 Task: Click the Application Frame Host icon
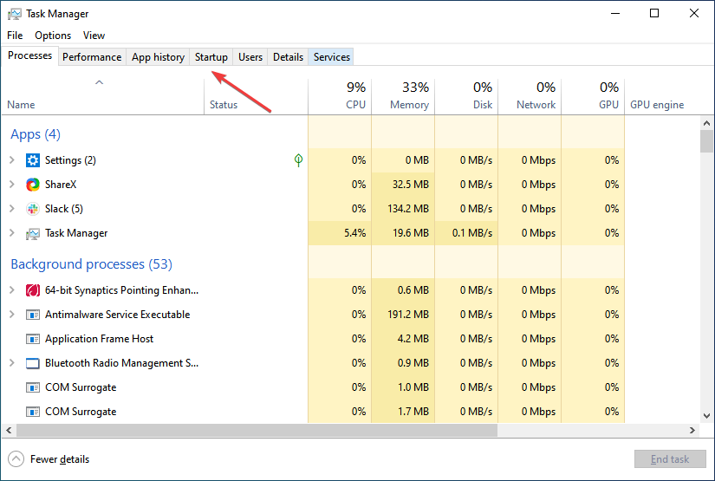[x=33, y=339]
